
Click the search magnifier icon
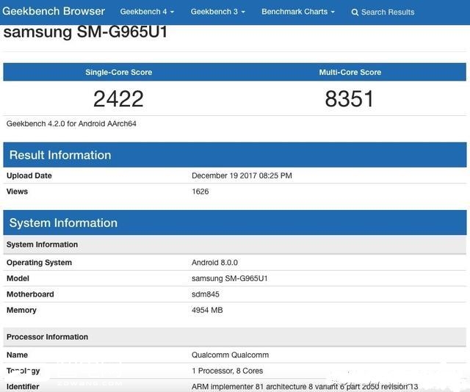(x=355, y=12)
